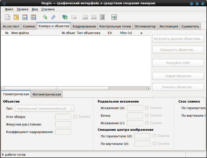Switch to the Фотометрическая sub-tab
The image size is (207, 158).
[x=47, y=94]
